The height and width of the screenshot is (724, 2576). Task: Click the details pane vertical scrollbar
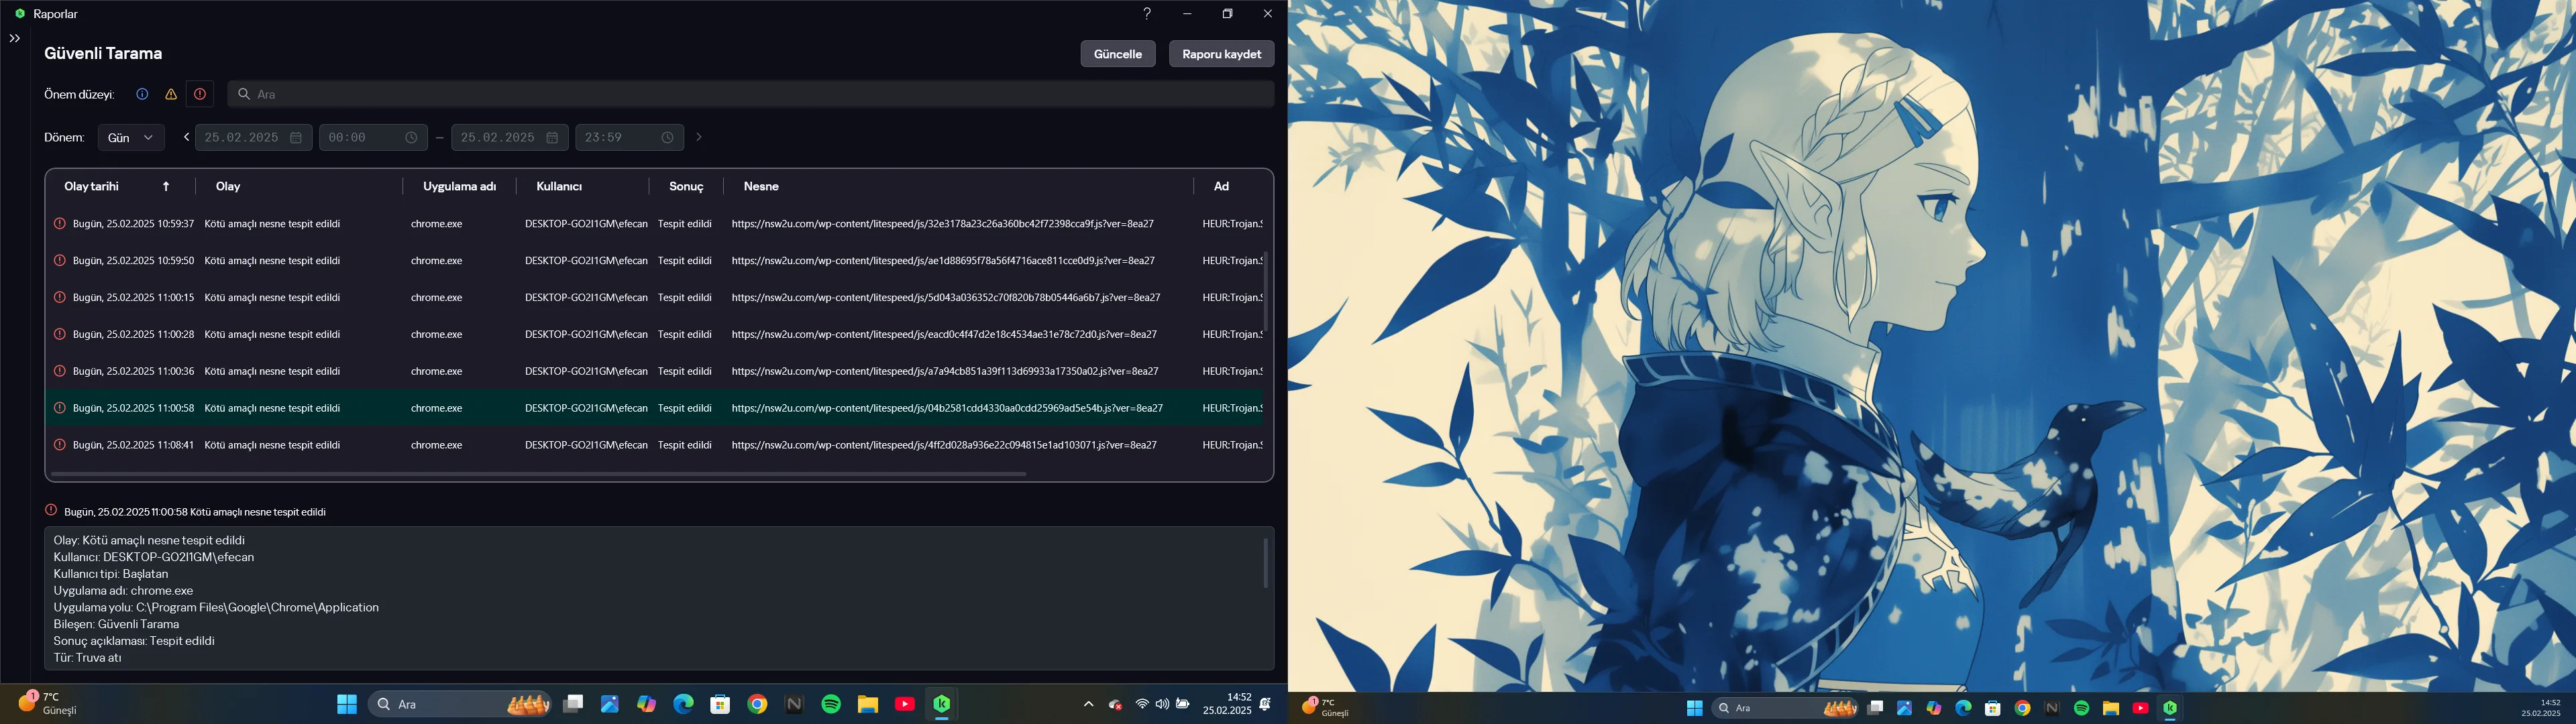[1265, 563]
